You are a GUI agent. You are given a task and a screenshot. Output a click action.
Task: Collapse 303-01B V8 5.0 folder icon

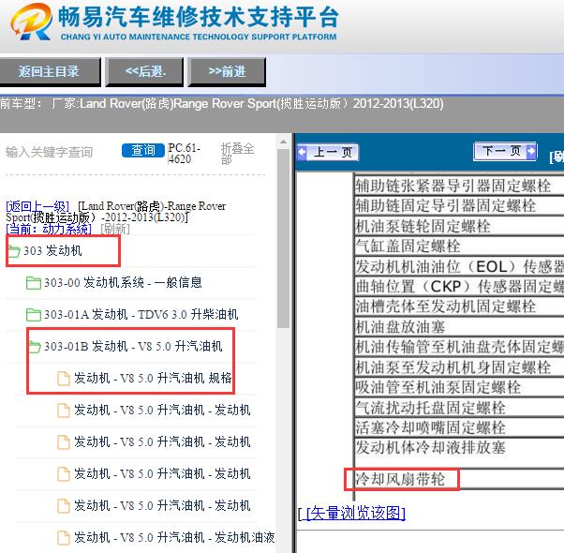[34, 347]
